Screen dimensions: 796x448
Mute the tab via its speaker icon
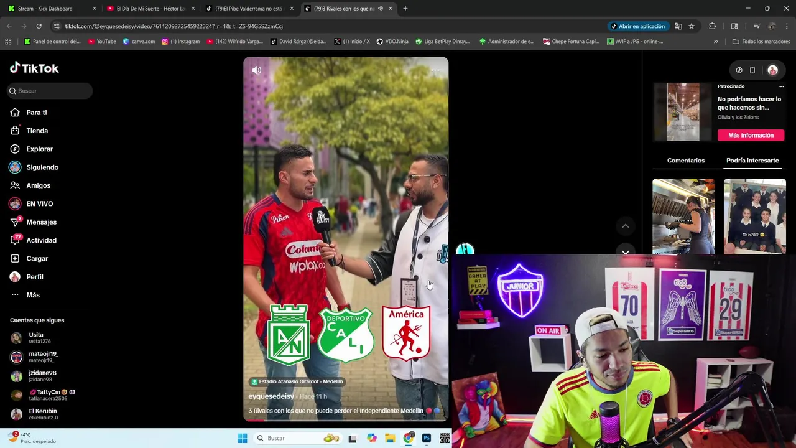tap(380, 9)
